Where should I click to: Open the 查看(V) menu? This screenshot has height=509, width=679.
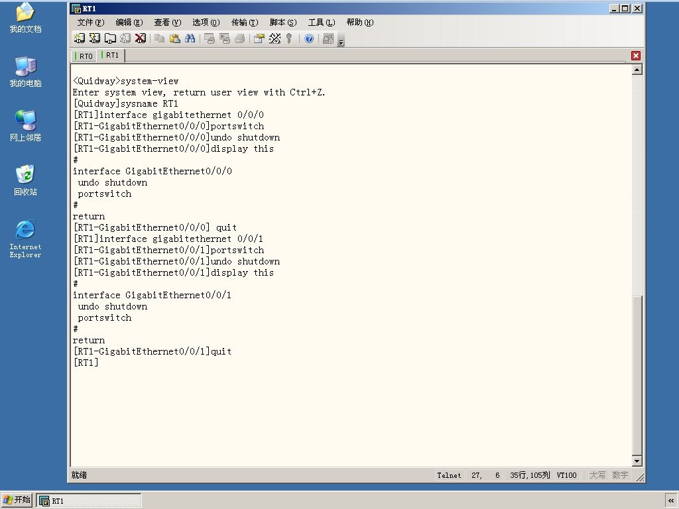[x=168, y=23]
